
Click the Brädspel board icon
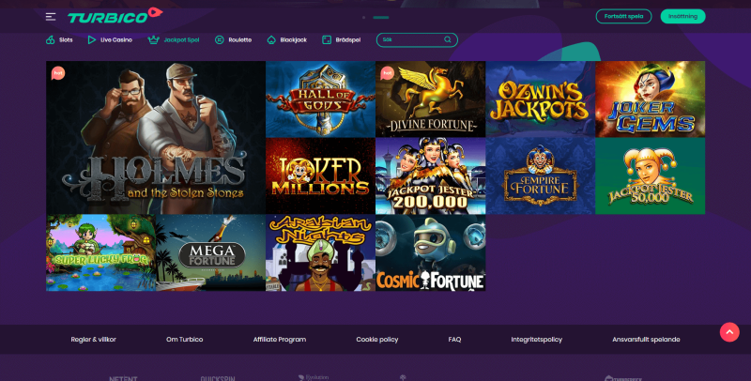click(327, 39)
